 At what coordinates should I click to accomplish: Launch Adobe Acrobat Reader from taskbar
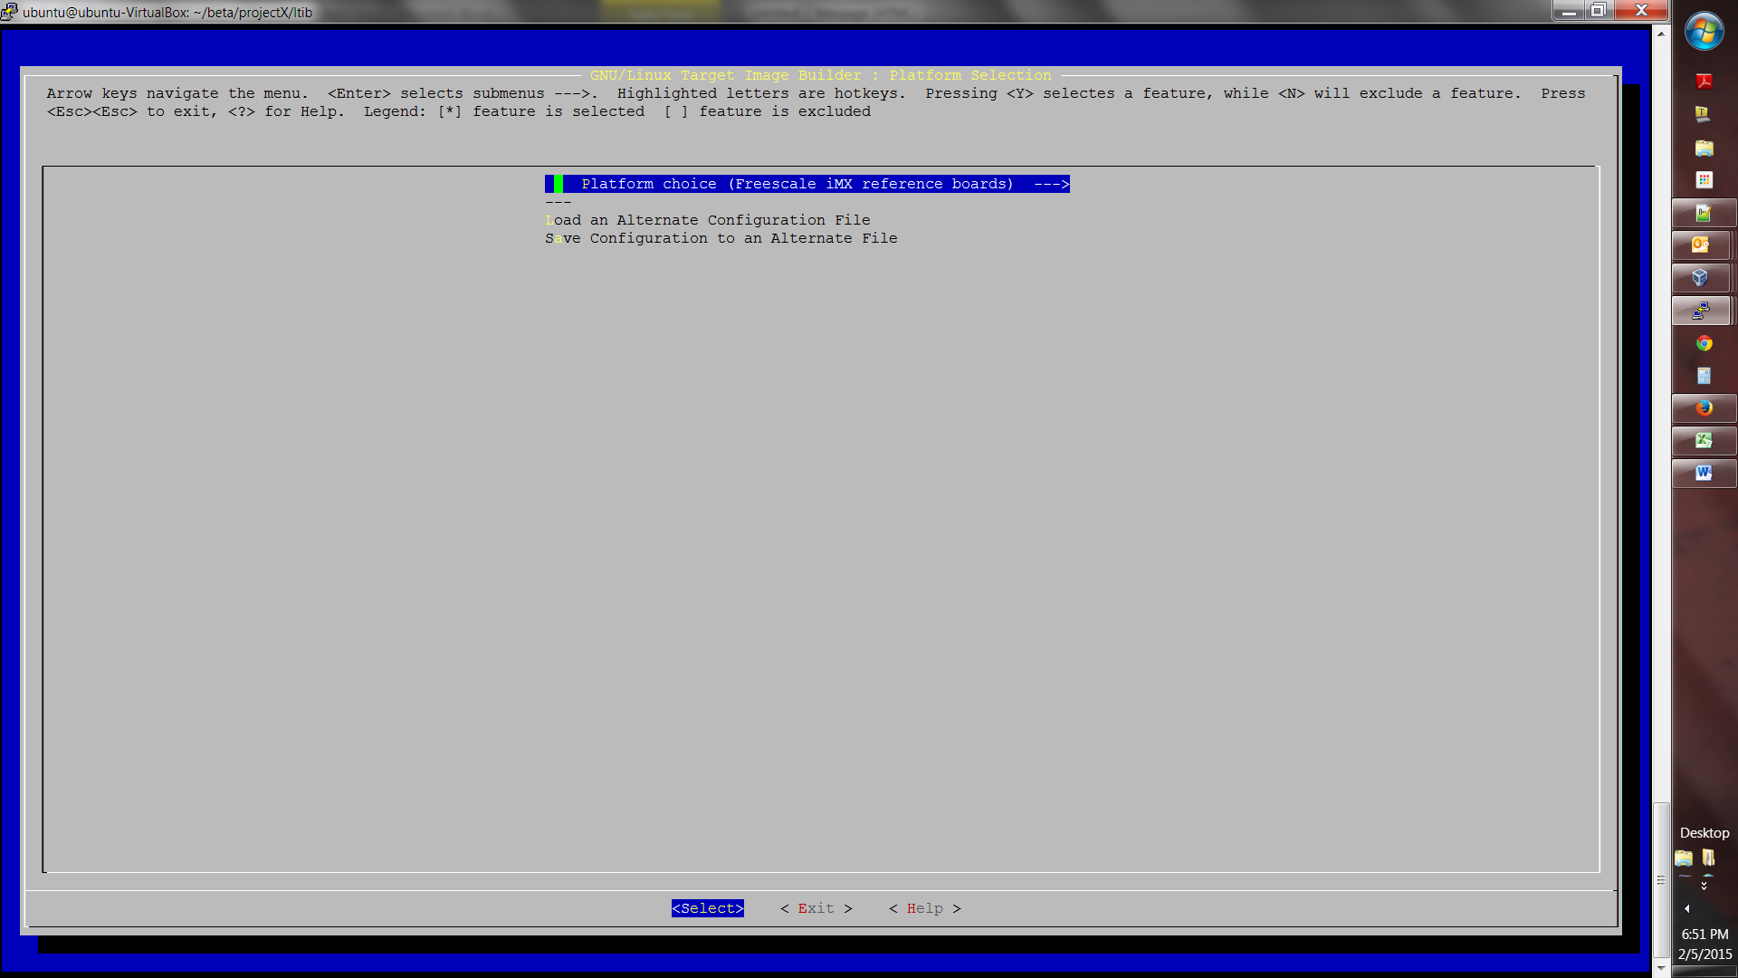[x=1704, y=81]
